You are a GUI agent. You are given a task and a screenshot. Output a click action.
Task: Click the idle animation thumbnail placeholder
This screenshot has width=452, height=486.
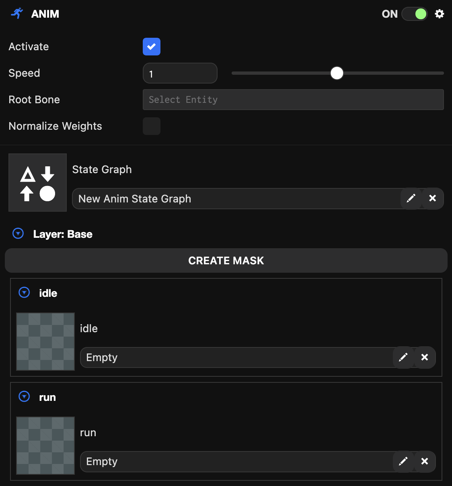point(45,341)
